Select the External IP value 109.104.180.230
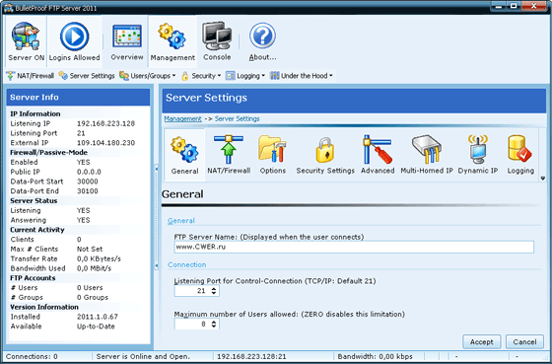 pos(105,143)
